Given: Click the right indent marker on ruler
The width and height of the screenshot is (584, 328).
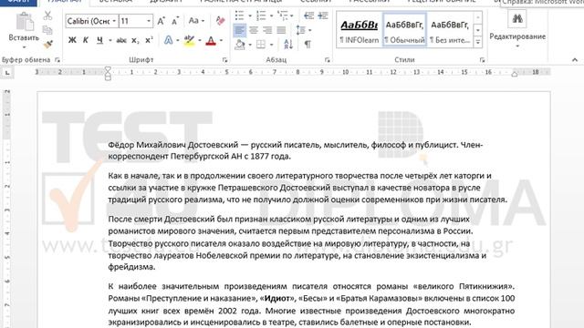Looking at the screenshot, I should pyautogui.click(x=515, y=74).
